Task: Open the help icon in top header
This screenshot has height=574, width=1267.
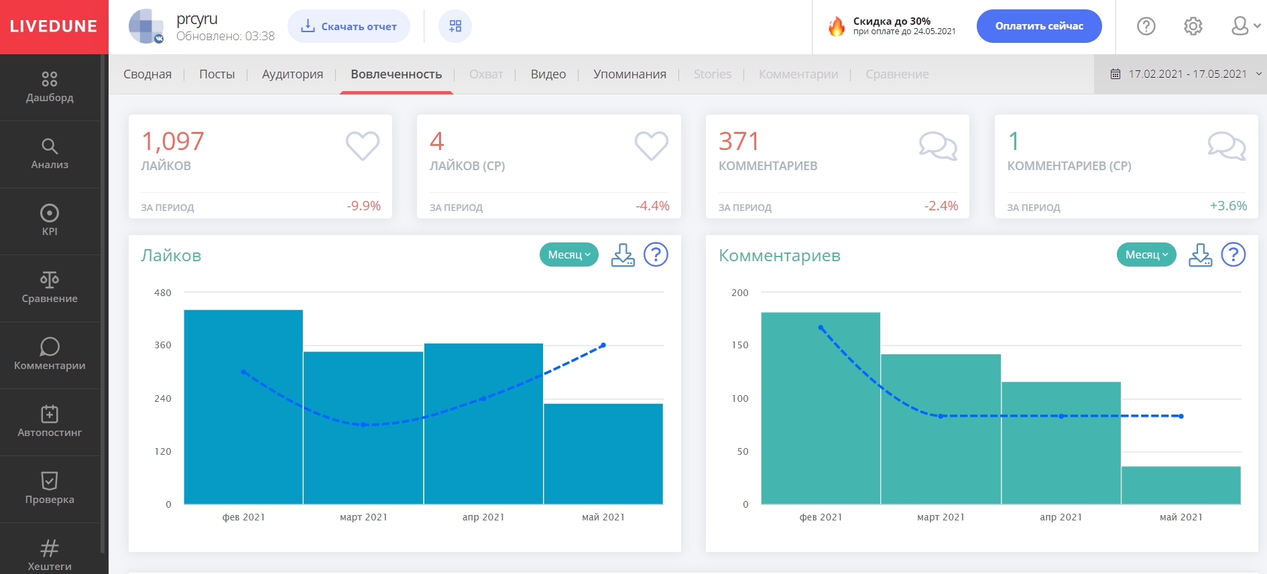Action: pyautogui.click(x=1146, y=26)
